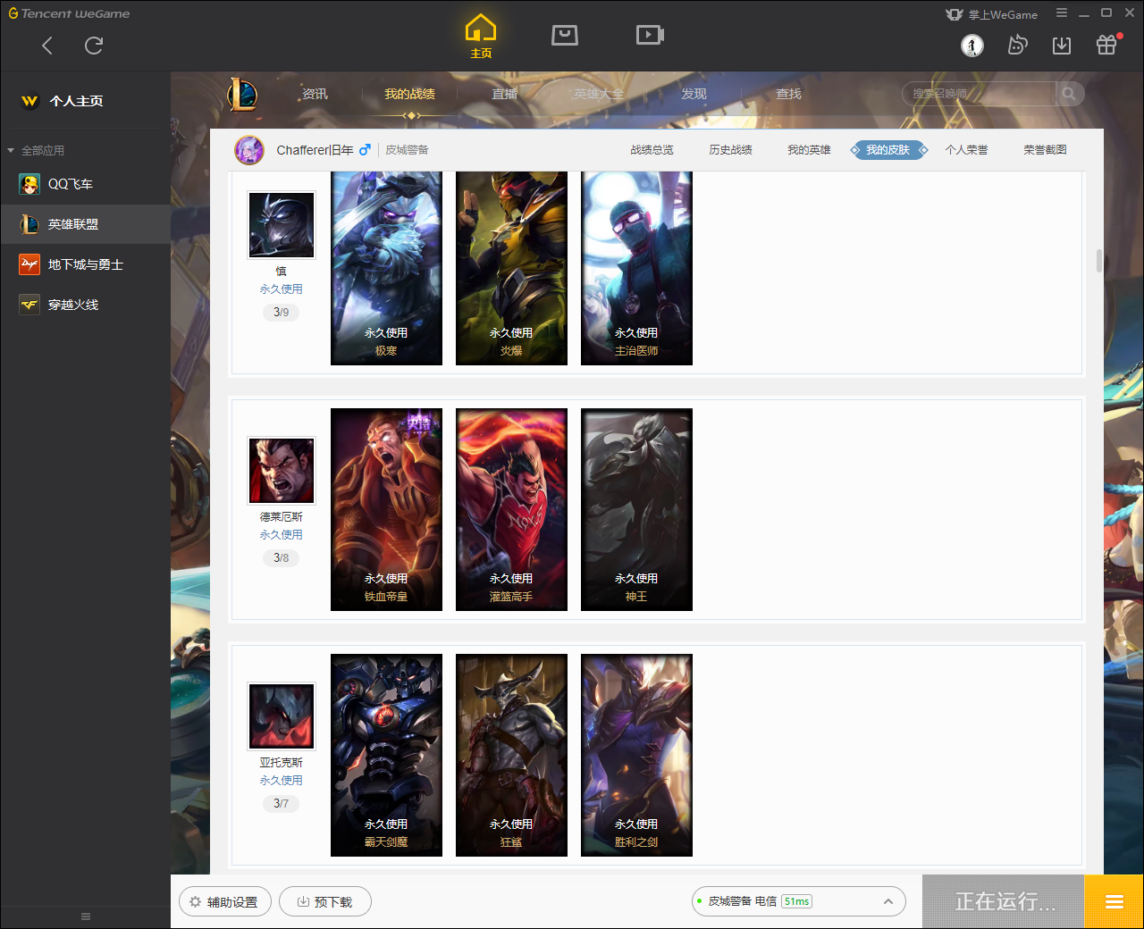Image resolution: width=1144 pixels, height=929 pixels.
Task: Switch to 历史战绩 sub-tab
Action: coord(730,150)
